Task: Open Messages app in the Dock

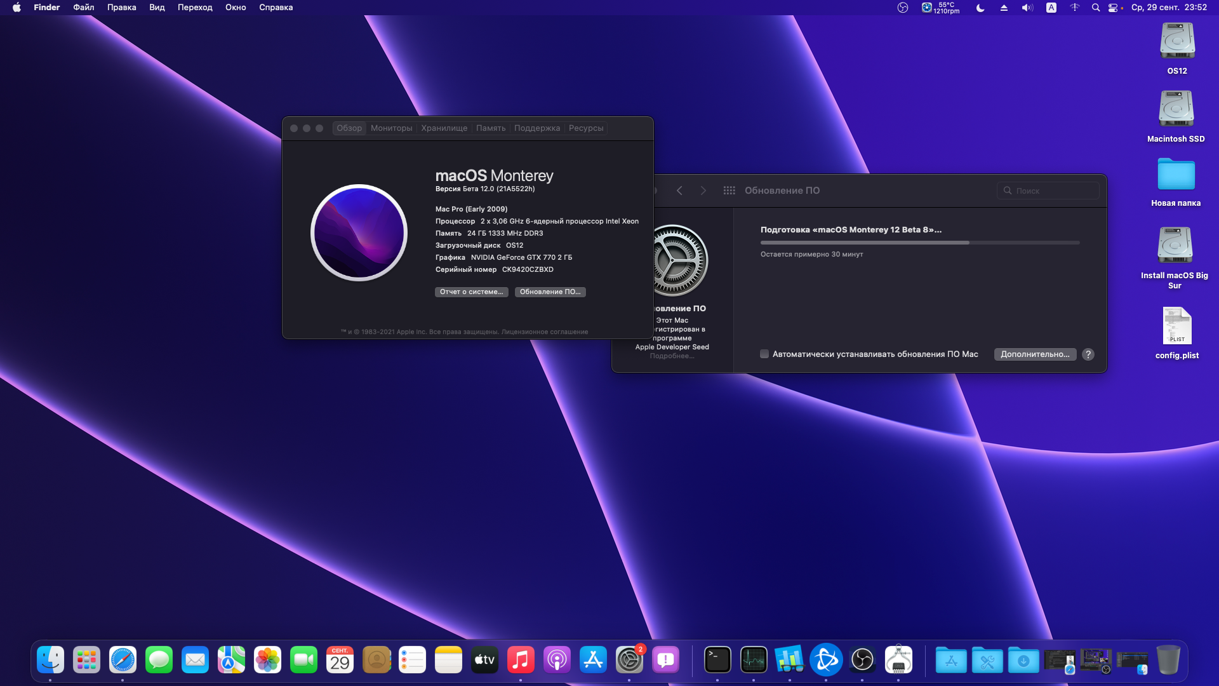Action: point(159,660)
